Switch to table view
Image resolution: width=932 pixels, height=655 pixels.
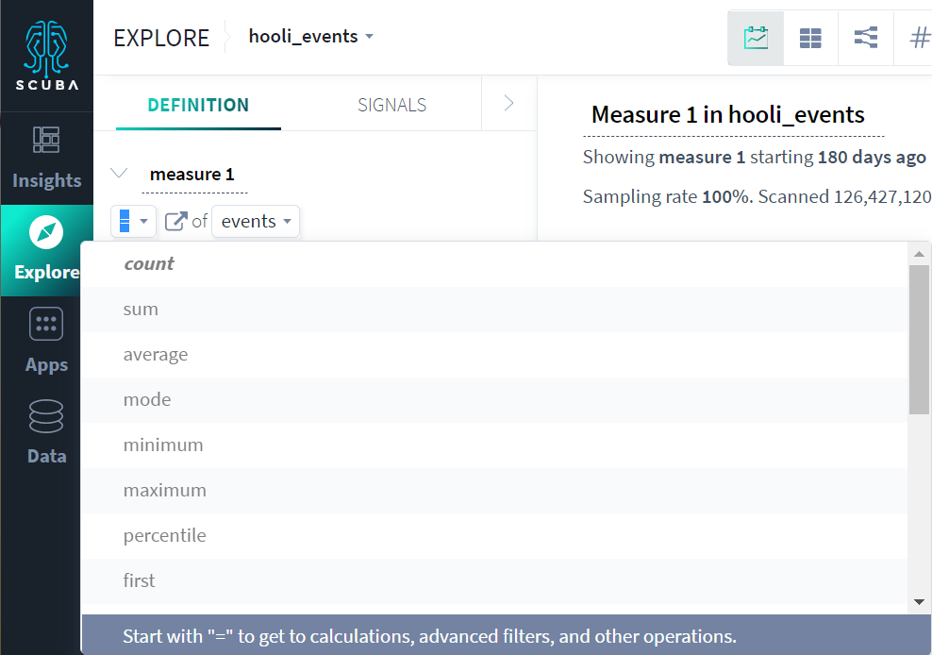[x=810, y=38]
